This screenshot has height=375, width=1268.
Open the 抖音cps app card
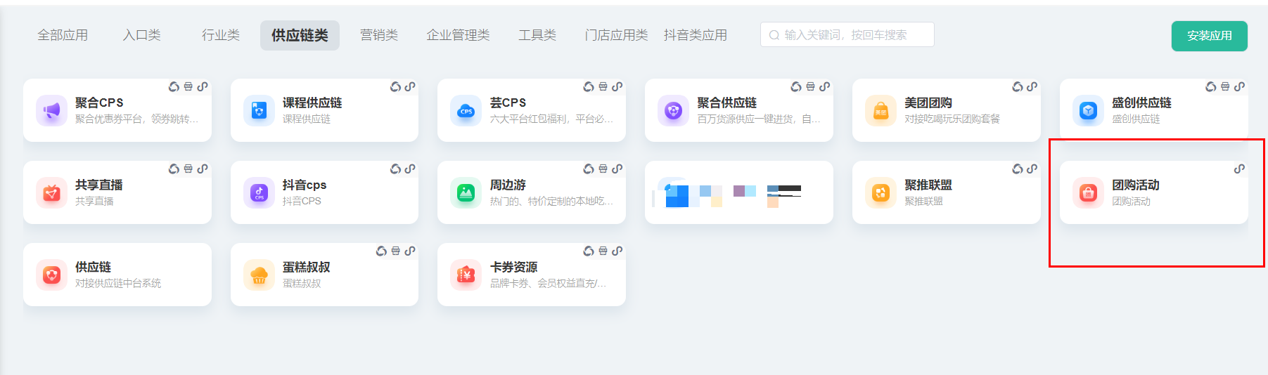pyautogui.click(x=324, y=192)
